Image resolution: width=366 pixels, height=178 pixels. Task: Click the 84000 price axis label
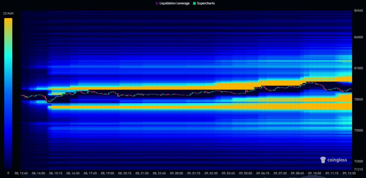pyautogui.click(x=358, y=37)
